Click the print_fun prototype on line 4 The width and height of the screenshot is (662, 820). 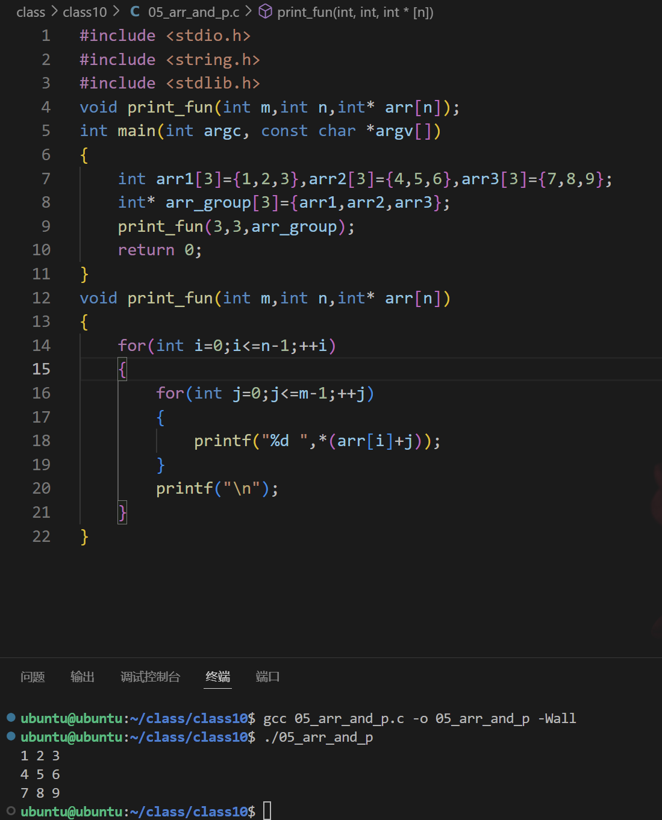(270, 107)
